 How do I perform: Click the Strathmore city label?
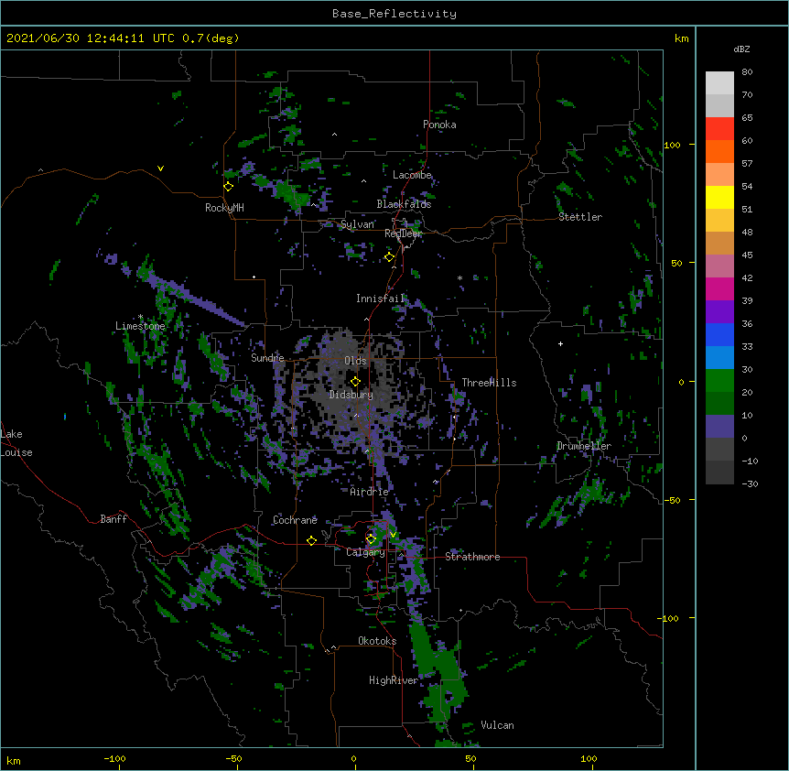pyautogui.click(x=472, y=557)
